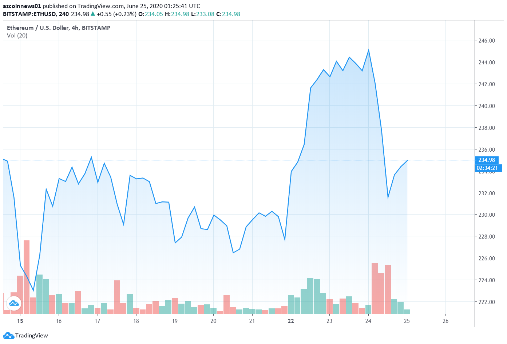This screenshot has height=344, width=507.
Task: Click the 222.00 price axis label
Action: pyautogui.click(x=487, y=302)
